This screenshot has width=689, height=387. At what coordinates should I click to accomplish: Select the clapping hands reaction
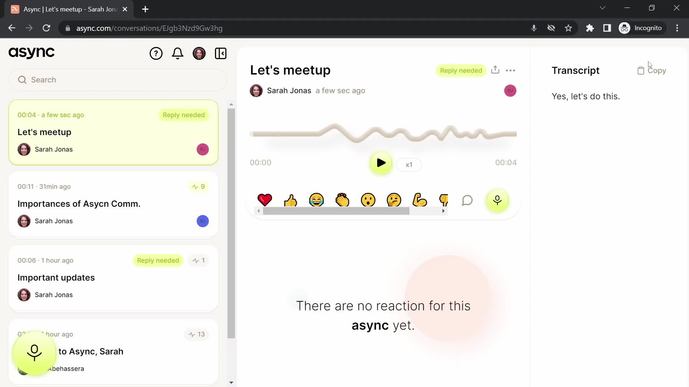[x=342, y=199]
